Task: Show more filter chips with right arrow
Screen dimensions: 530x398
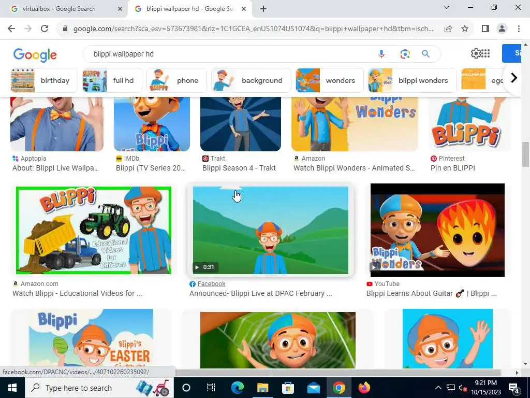Action: 514,78
